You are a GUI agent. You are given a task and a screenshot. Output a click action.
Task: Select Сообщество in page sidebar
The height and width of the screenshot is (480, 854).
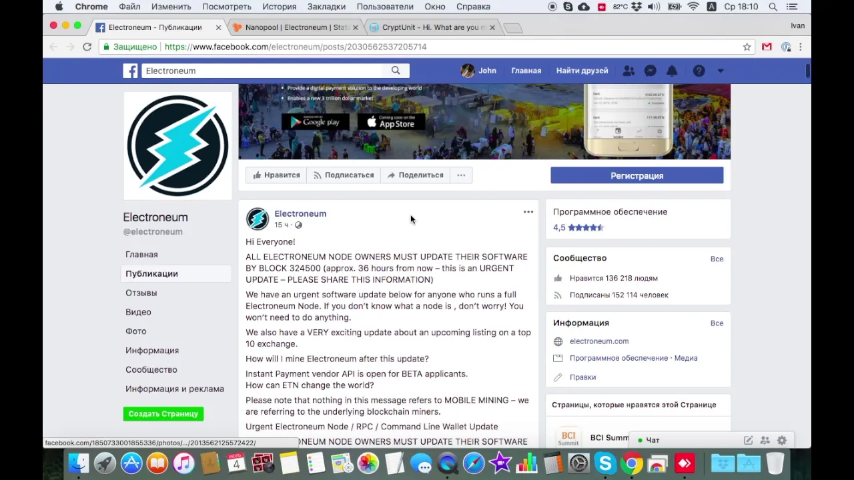coord(151,370)
